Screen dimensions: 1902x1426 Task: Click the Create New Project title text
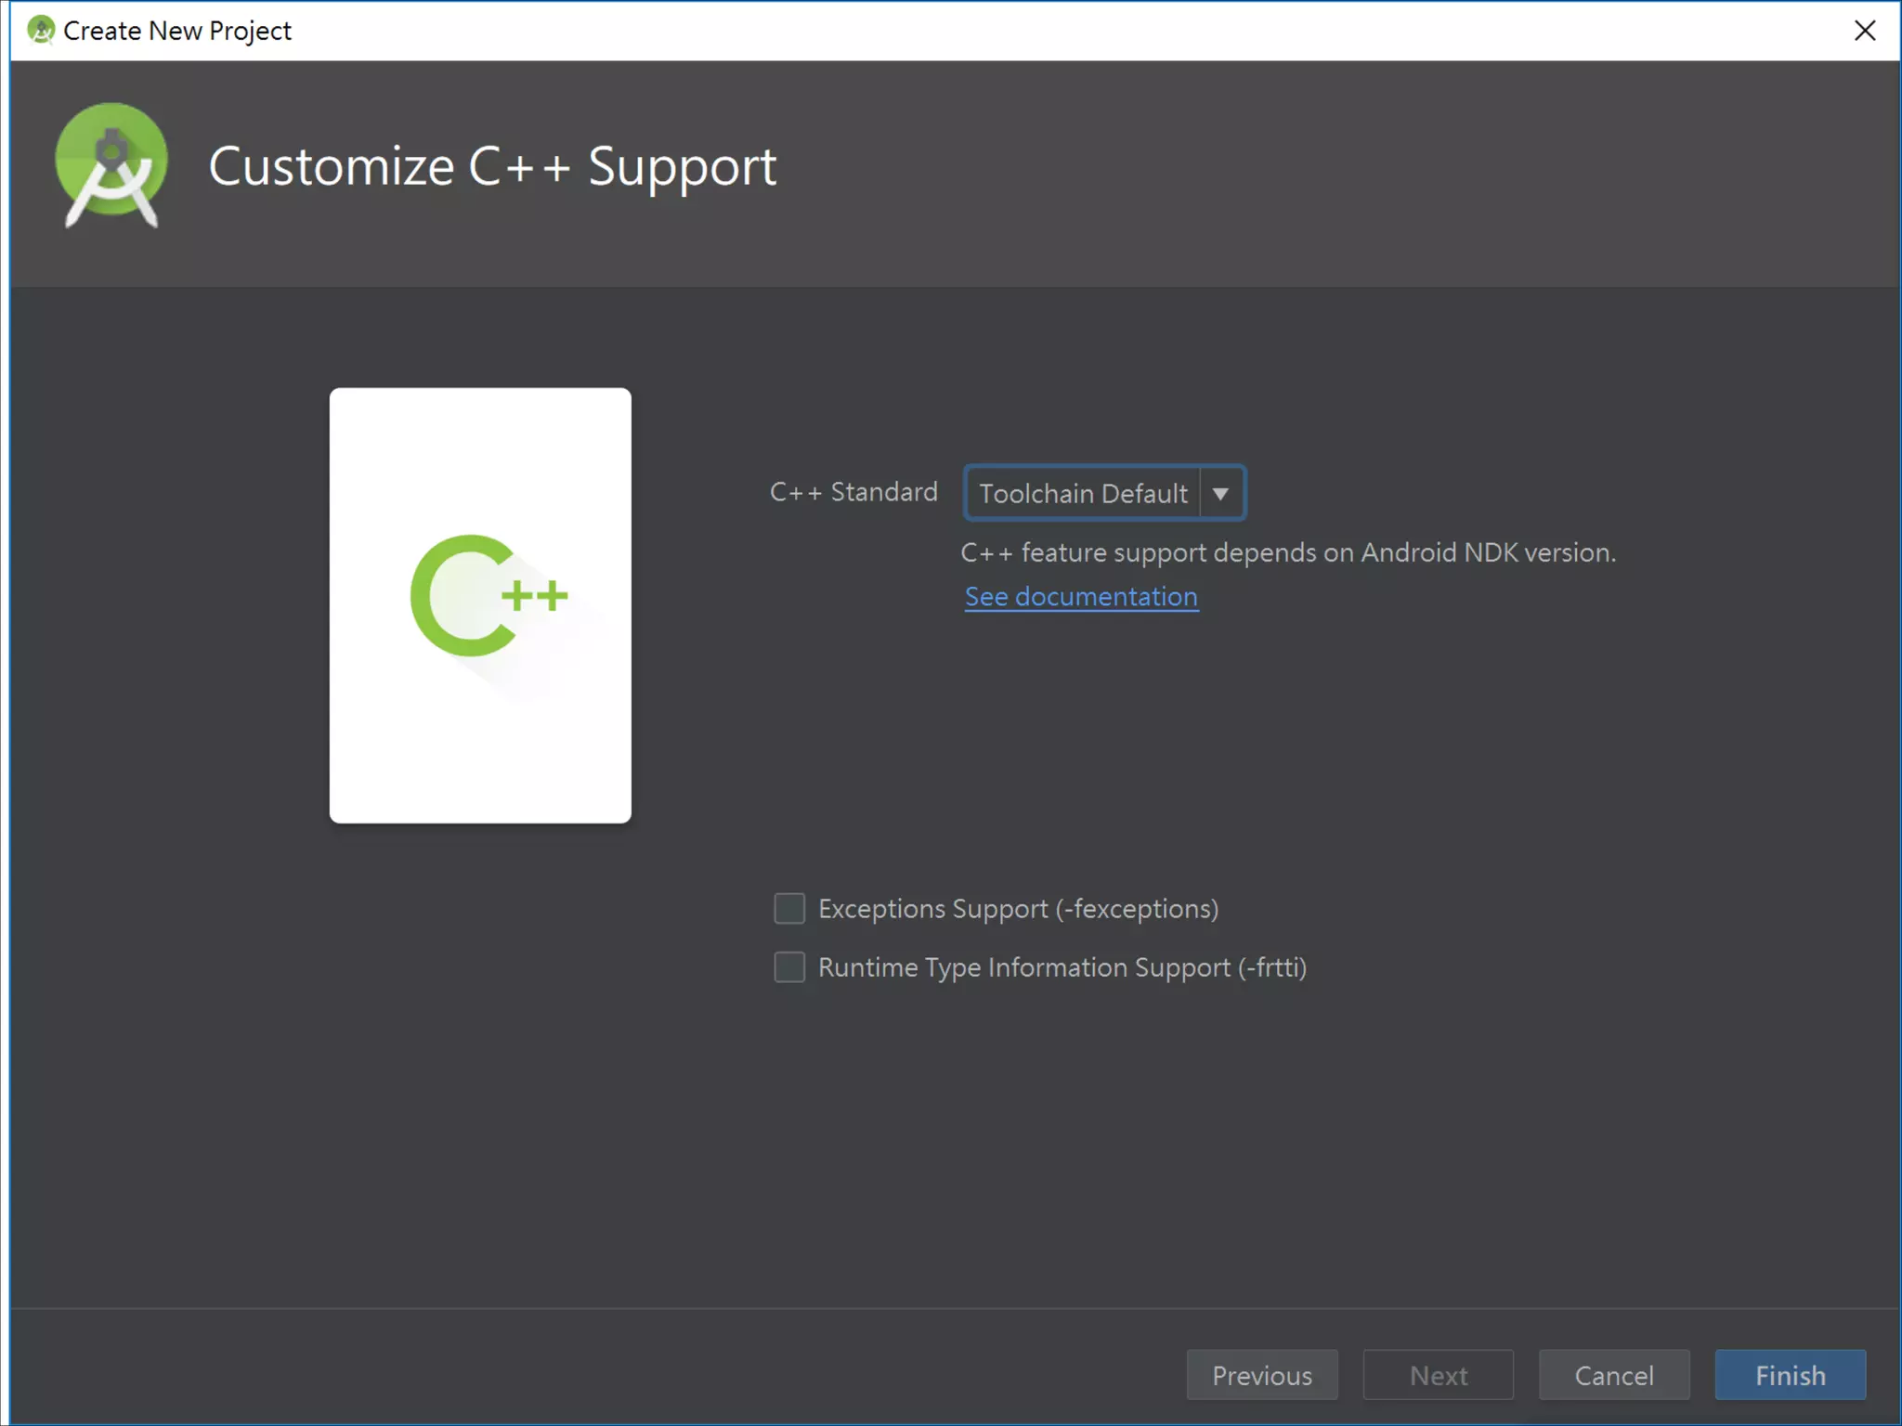(176, 31)
